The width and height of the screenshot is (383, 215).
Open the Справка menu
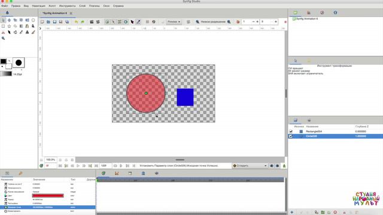[x=118, y=5]
